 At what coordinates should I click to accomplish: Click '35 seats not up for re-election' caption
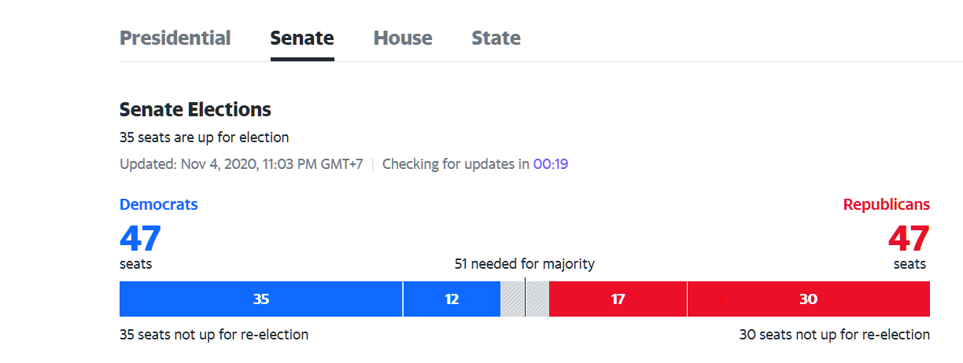214,335
